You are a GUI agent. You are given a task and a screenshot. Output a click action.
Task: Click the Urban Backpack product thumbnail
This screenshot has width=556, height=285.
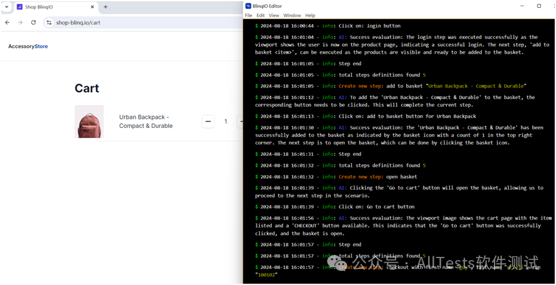pos(89,121)
